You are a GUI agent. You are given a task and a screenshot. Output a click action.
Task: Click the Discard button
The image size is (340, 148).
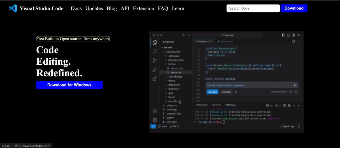[226, 92]
